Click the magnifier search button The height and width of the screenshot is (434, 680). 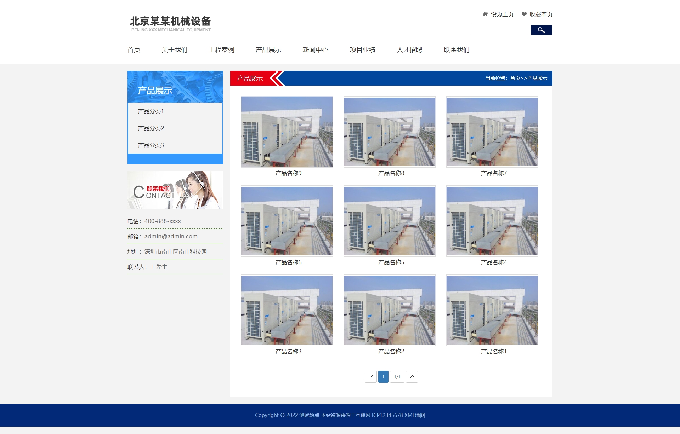(x=541, y=30)
